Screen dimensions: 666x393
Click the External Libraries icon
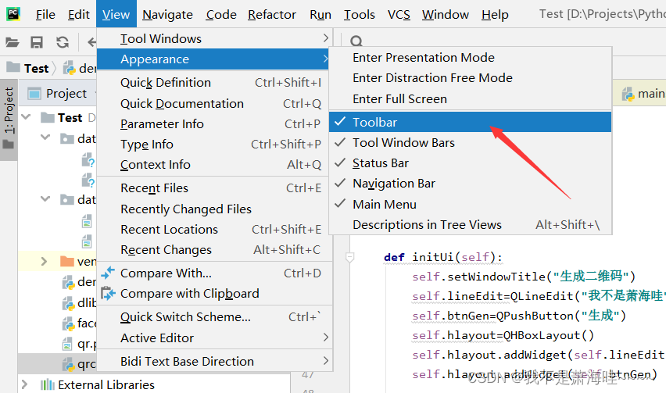[x=48, y=384]
